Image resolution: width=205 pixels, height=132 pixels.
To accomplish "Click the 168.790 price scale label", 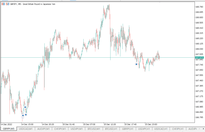I will click(199, 7).
